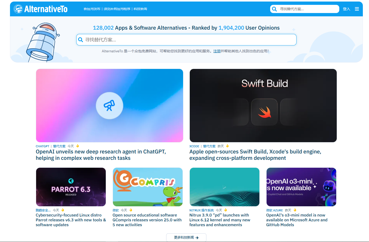Click the flame icon next to Xcode article
369x242 pixels.
(227, 146)
